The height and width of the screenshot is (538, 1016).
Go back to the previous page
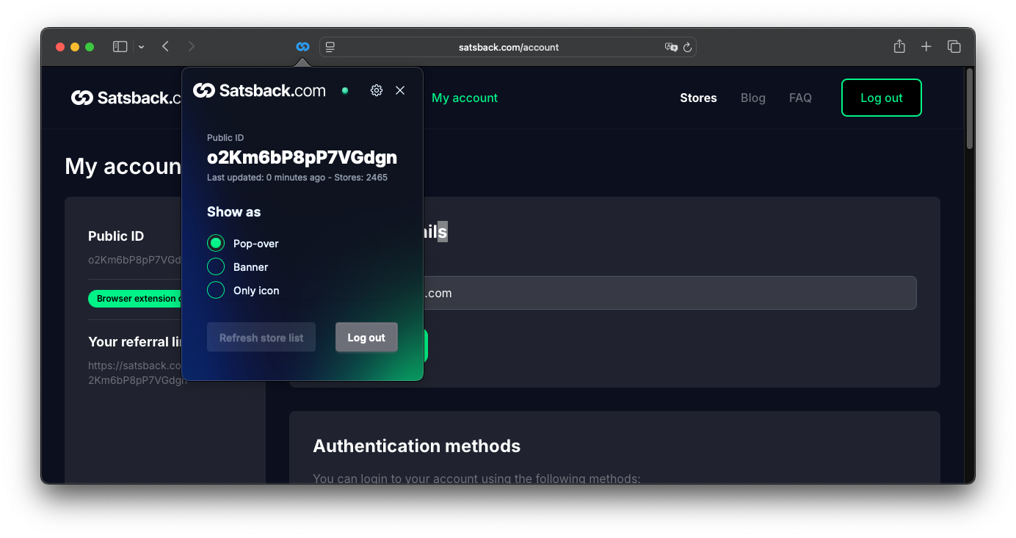166,47
